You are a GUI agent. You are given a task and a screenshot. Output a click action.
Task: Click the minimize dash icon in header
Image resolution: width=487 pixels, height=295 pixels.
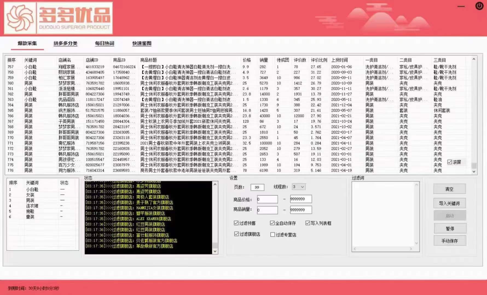click(461, 6)
